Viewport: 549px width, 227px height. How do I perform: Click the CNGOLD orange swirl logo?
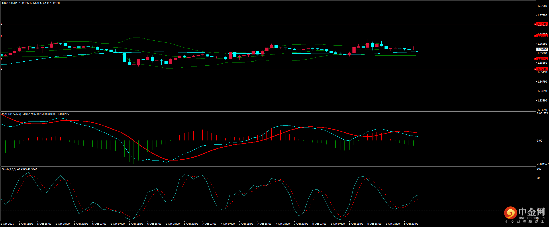pos(510,213)
